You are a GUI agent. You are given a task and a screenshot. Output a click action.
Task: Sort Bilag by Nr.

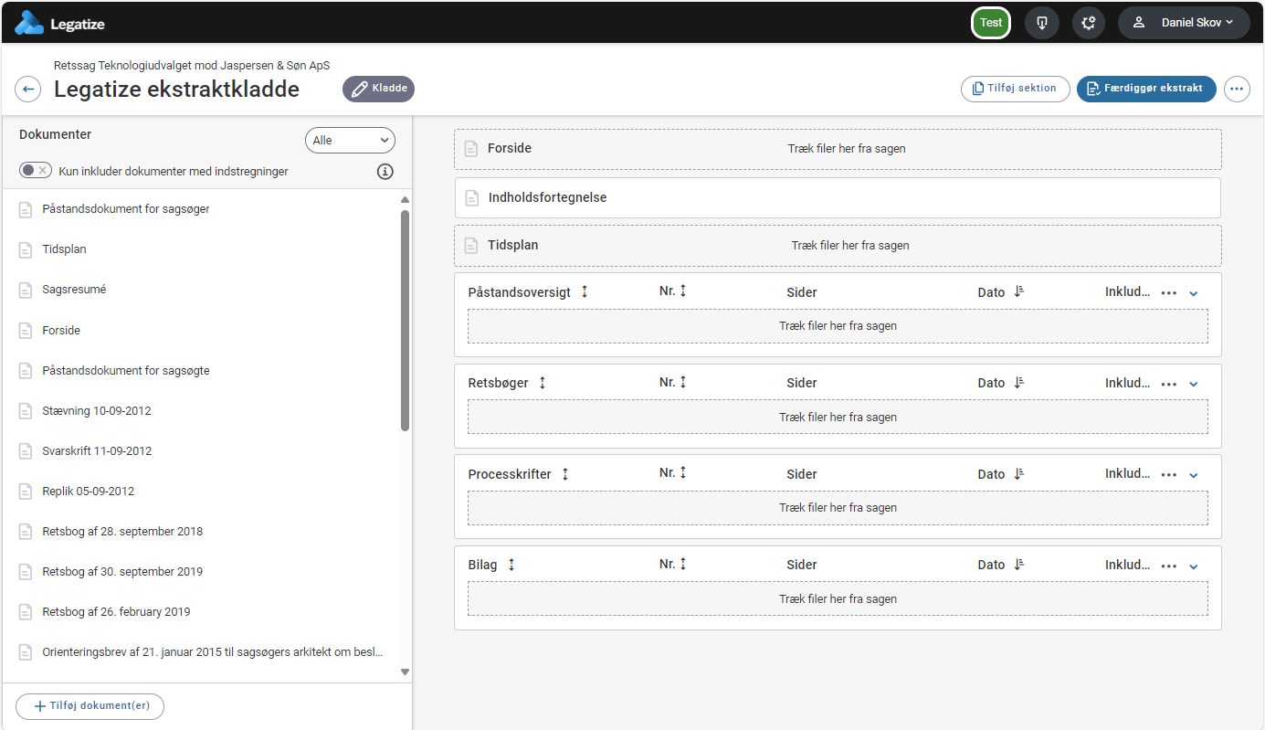point(682,564)
